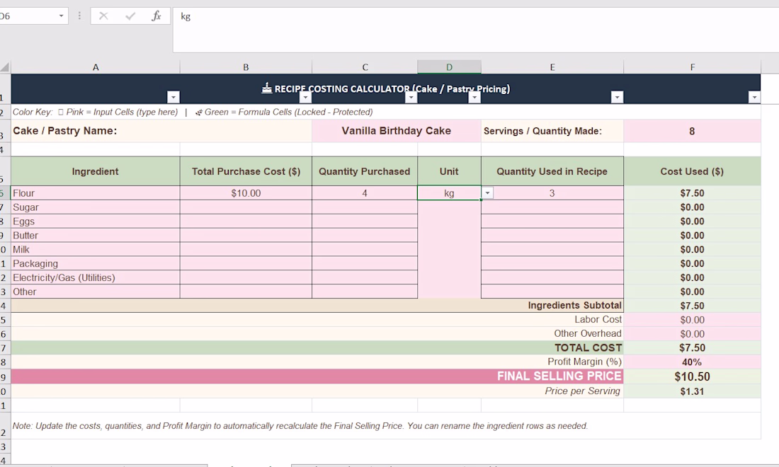This screenshot has width=779, height=467.
Task: Click 'Quantity Purchased' heading cell
Action: point(365,171)
